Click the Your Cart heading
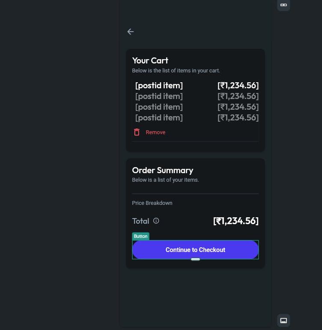Screen dimensions: 322x330 150,60
